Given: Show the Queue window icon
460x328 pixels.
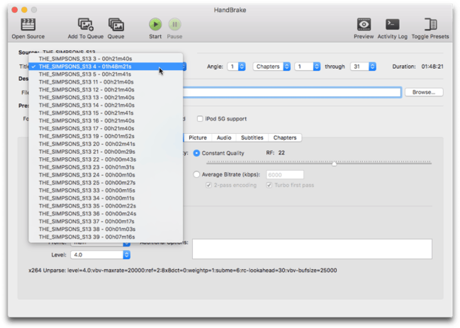Looking at the screenshot, I should [116, 25].
